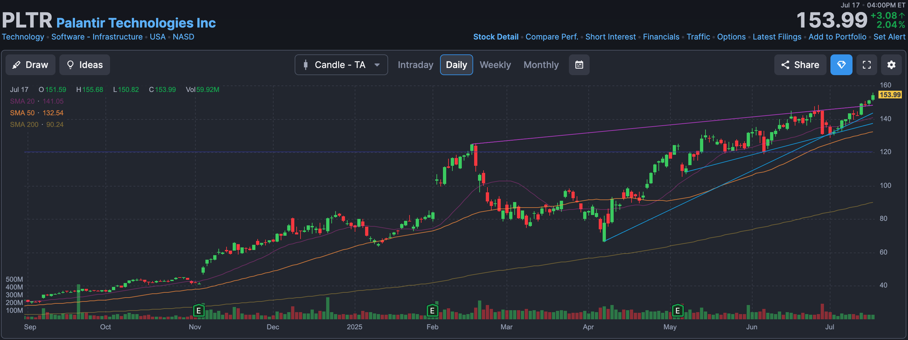Open the Traffic link
The width and height of the screenshot is (908, 340).
pyautogui.click(x=698, y=37)
